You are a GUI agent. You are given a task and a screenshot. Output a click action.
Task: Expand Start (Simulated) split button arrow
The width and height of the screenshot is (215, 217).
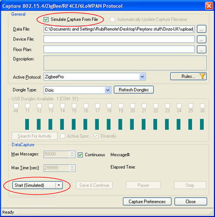point(59,185)
